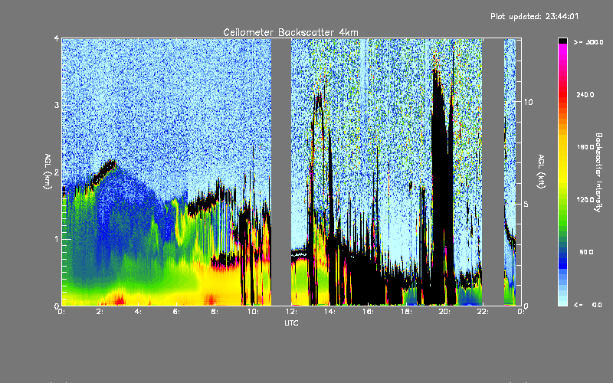
Task: Click the 'UTC' x-axis label
Action: [x=291, y=322]
